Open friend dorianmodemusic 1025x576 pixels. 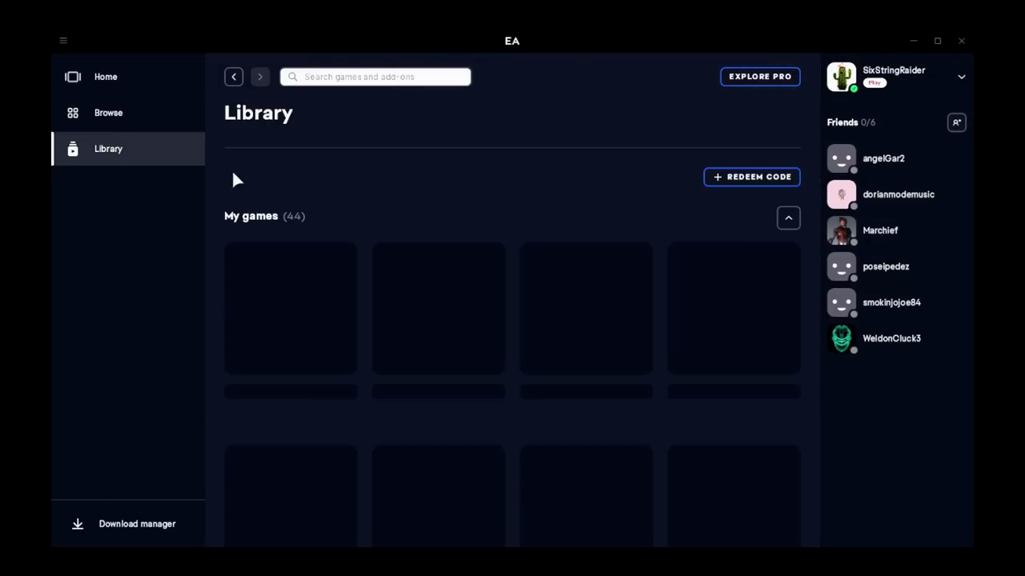pos(897,194)
